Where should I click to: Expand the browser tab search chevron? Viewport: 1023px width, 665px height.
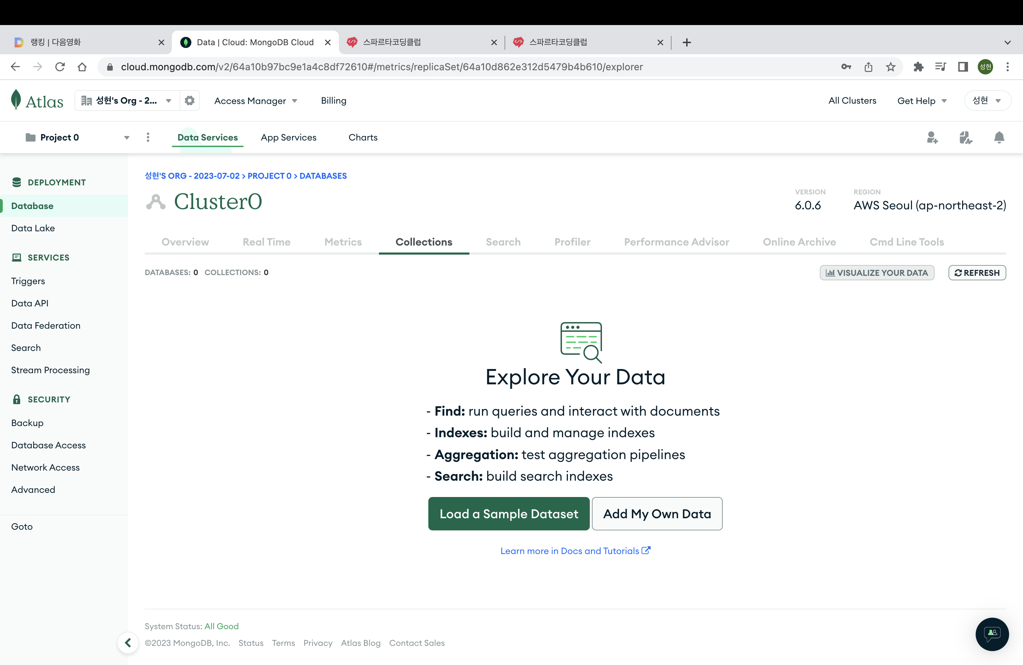pos(1008,42)
